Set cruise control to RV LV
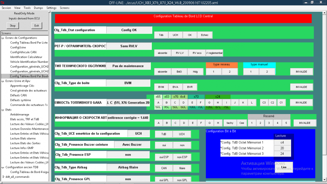This screenshot has width=327, height=184. (180, 53)
